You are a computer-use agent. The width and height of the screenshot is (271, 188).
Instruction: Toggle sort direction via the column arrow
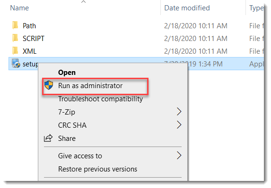84,2
